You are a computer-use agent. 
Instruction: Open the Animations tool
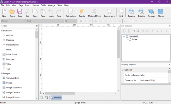[x=71, y=13]
